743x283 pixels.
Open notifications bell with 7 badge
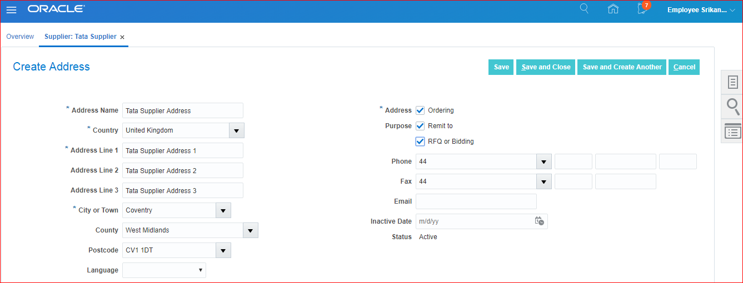(642, 9)
